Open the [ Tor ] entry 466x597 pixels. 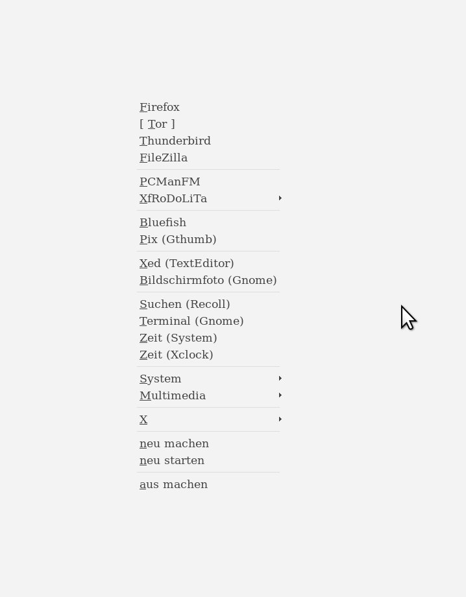click(157, 124)
